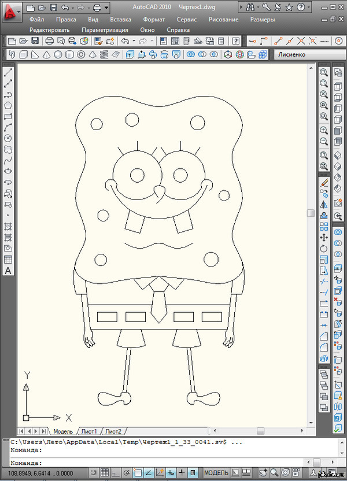Pick the Spline curve tool
This screenshot has width=347, height=481.
pyautogui.click(x=8, y=160)
